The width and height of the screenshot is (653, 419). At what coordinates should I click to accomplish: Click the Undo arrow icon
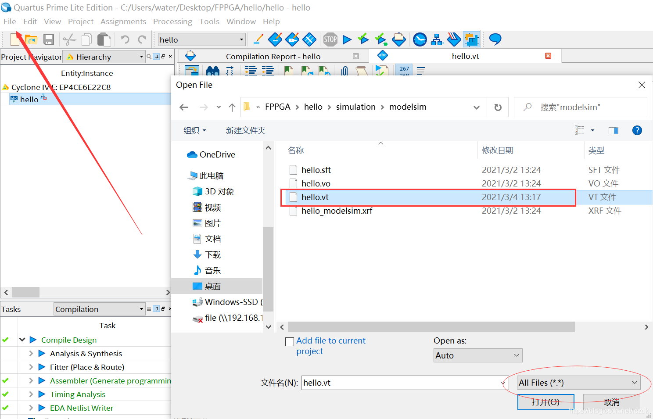click(125, 40)
